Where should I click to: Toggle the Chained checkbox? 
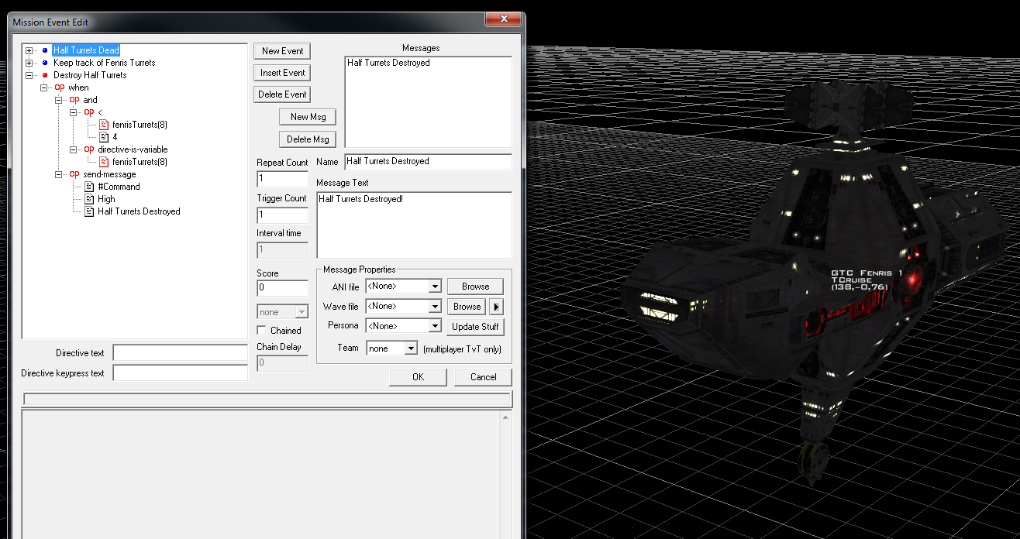coord(262,331)
